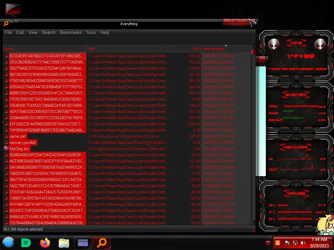Show hidden tray icons arrow

[x=268, y=243]
